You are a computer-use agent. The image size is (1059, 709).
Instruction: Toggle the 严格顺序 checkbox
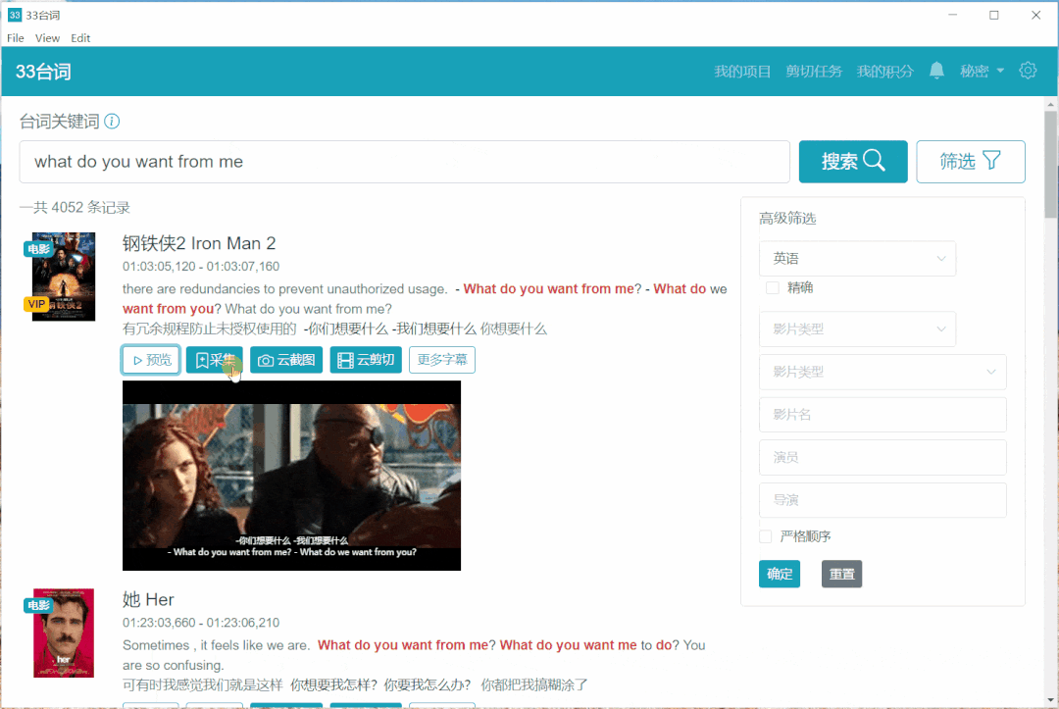pos(765,536)
